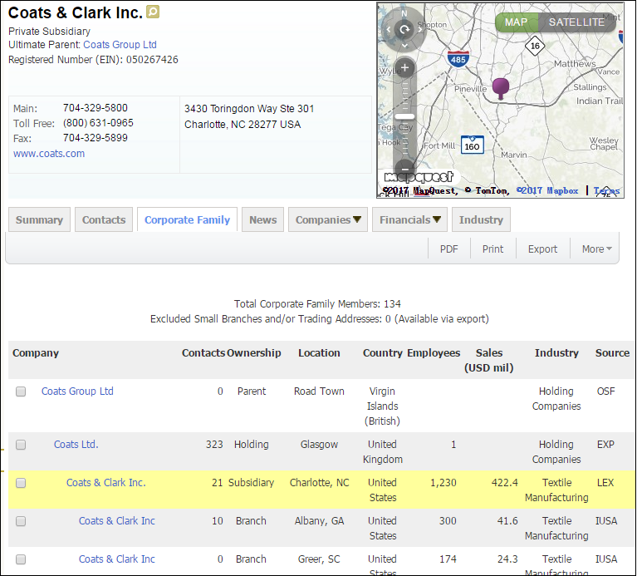Click the 323 contacts value for Coats Ltd.
Screen dimensions: 637x576
pos(214,445)
